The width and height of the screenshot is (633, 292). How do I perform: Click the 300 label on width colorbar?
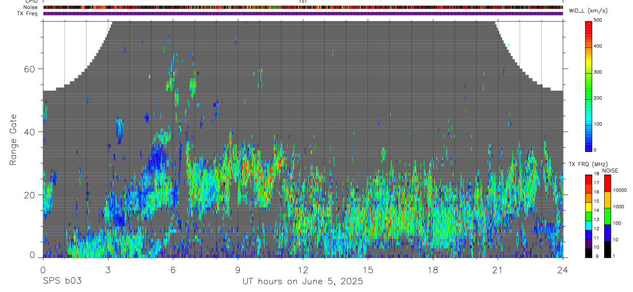598,72
